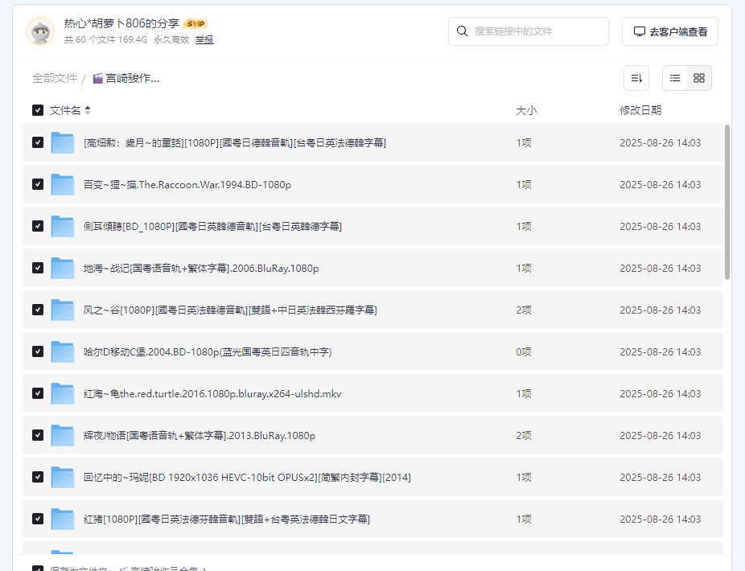Open folder 红海~龟the.red.turtle.2016 by name
The image size is (745, 571).
(212, 393)
